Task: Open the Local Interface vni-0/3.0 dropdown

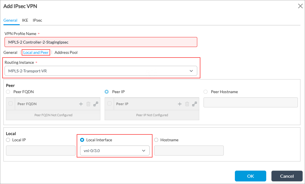Action: (115, 151)
